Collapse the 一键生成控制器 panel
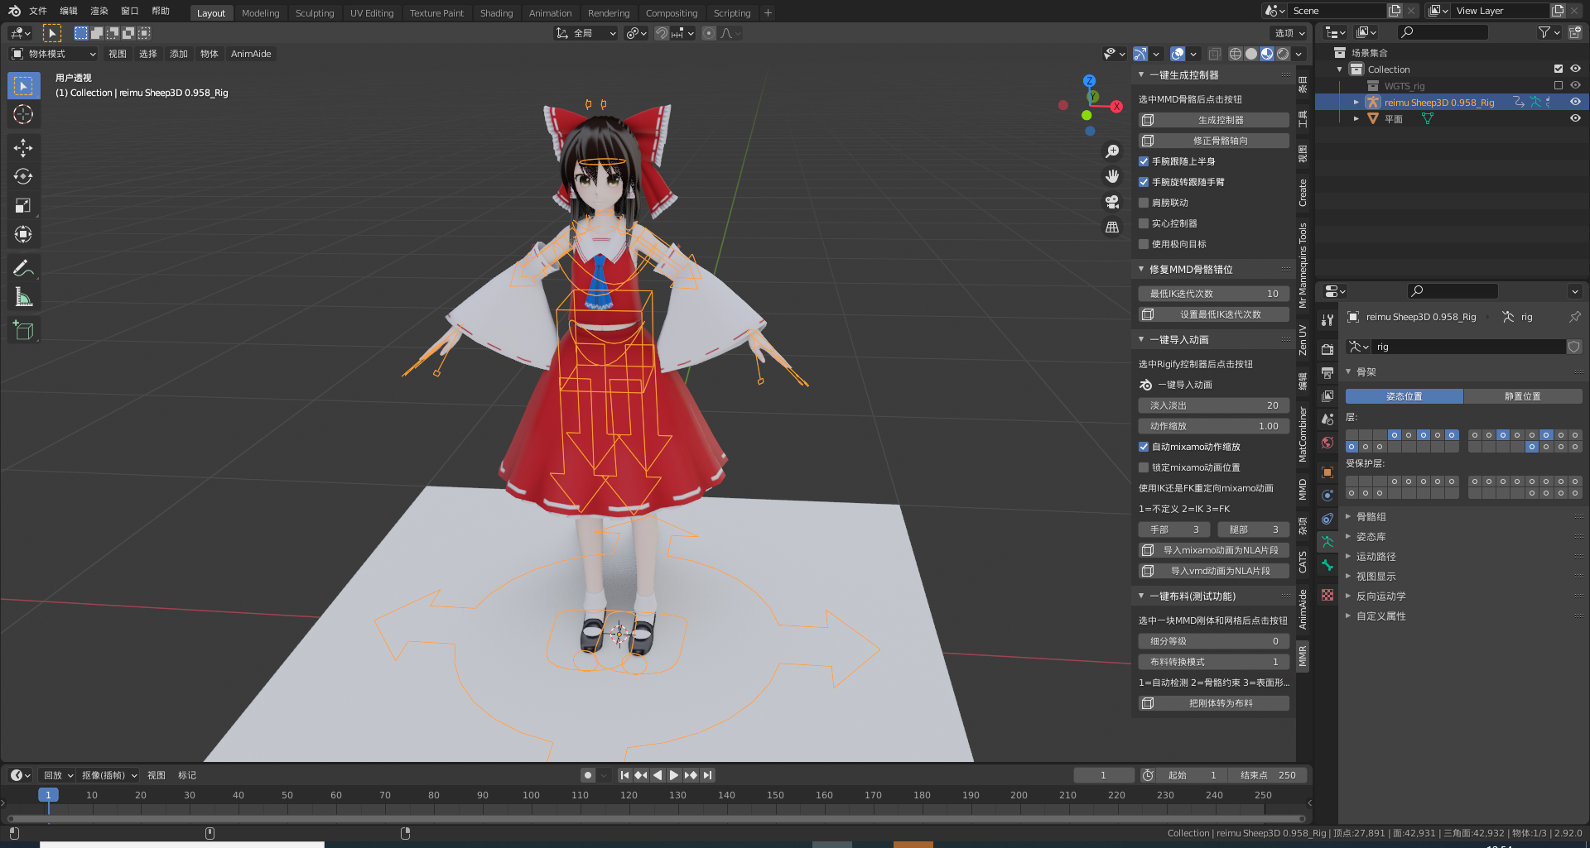Viewport: 1590px width, 848px height. pos(1141,74)
